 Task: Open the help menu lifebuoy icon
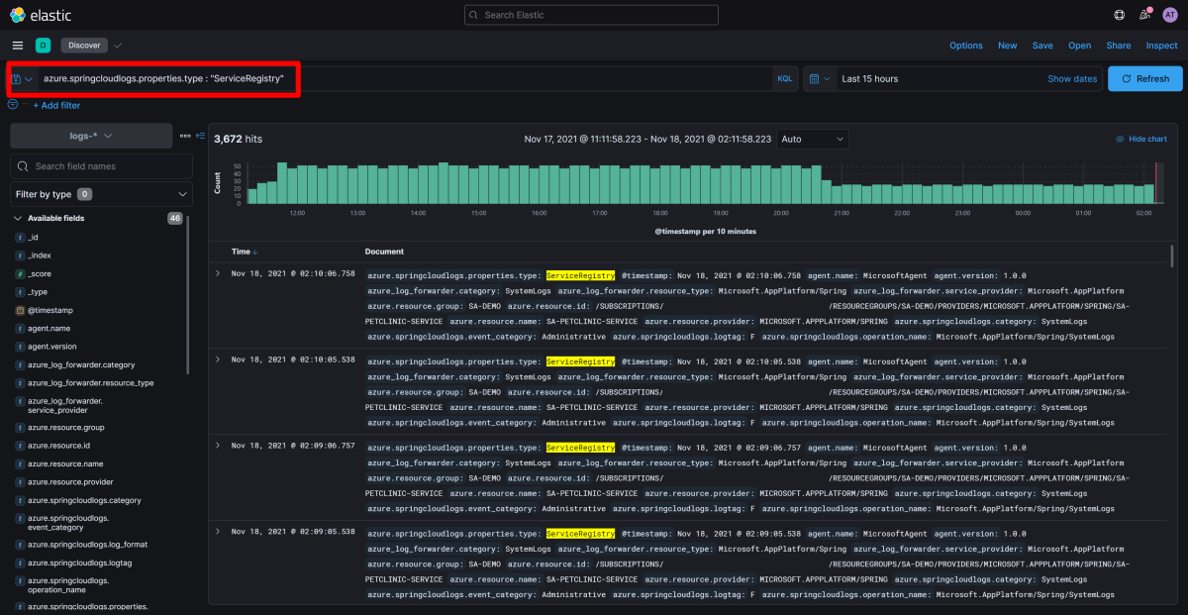click(x=1120, y=15)
